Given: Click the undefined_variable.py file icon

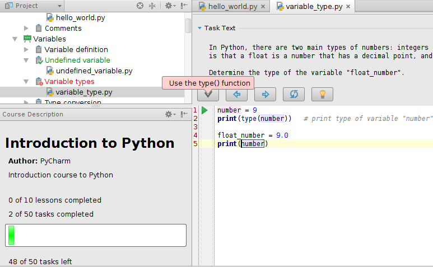Looking at the screenshot, I should tap(50, 71).
